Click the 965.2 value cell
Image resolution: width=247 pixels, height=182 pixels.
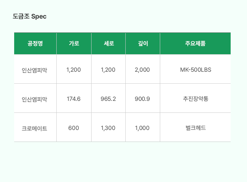click(108, 99)
